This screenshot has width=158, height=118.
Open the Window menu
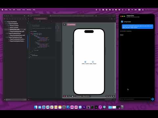[x=29, y=10]
